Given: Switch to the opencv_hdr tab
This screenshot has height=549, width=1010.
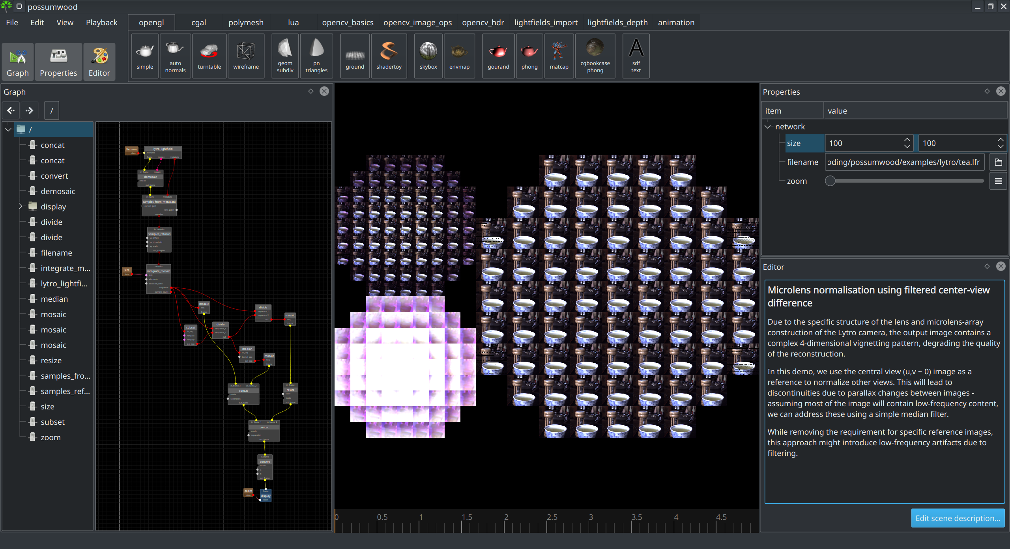Looking at the screenshot, I should 483,22.
